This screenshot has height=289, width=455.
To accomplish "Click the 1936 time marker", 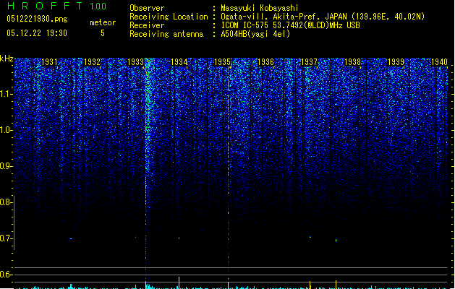I will (x=265, y=62).
